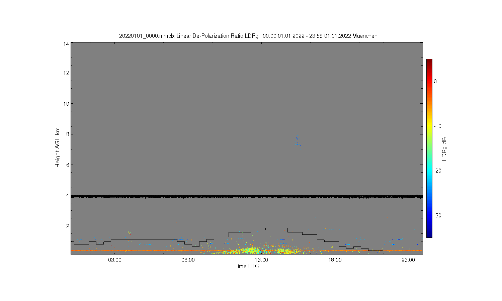The height and width of the screenshot is (301, 502).
Task: Click the 'LDRg dB' colorbar label
Action: click(x=444, y=149)
